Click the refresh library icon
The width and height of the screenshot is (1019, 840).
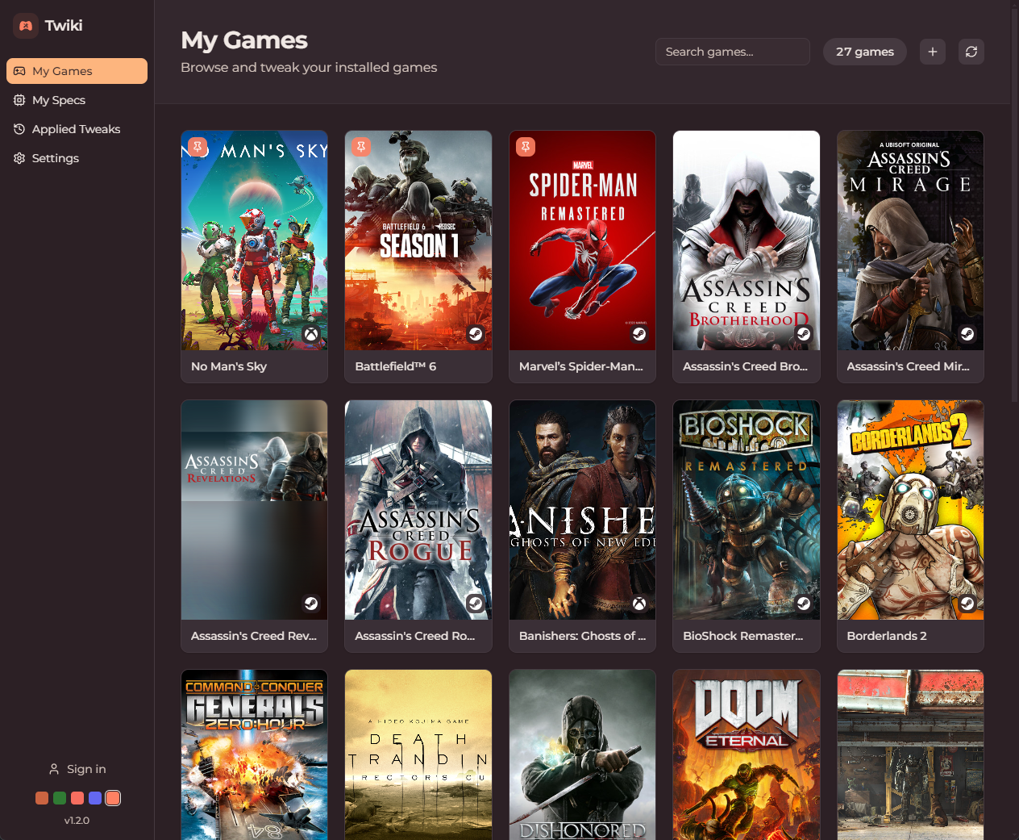point(971,51)
